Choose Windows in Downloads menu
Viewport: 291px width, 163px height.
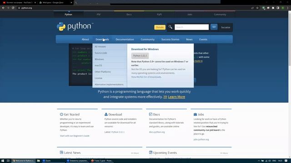(110, 59)
